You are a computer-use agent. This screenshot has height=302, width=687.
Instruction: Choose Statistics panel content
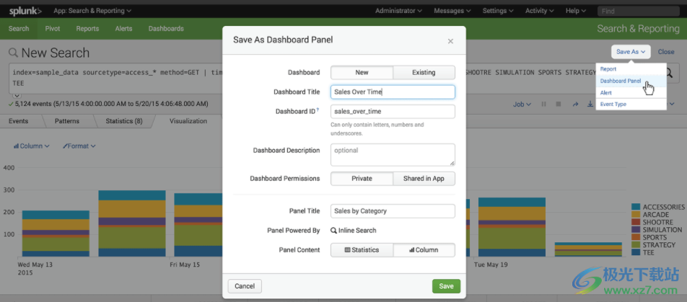tap(362, 250)
